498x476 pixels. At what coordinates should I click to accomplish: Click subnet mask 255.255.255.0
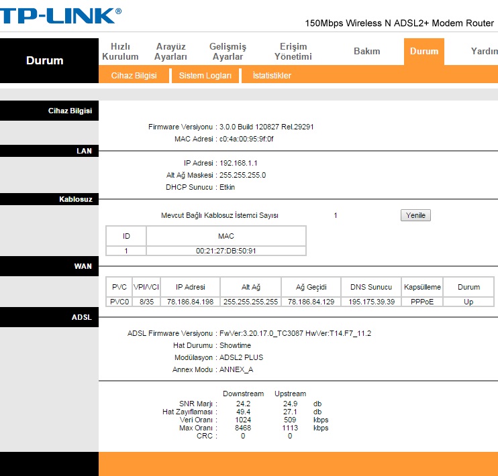tap(242, 175)
